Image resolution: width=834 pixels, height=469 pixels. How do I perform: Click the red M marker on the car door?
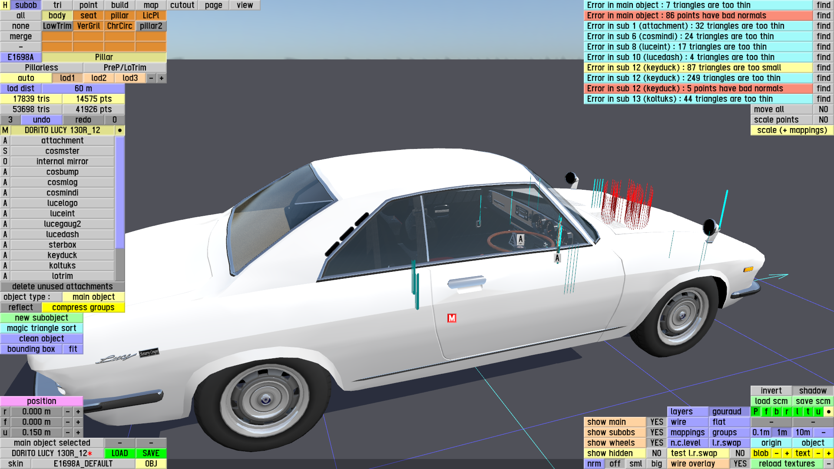[x=452, y=318]
